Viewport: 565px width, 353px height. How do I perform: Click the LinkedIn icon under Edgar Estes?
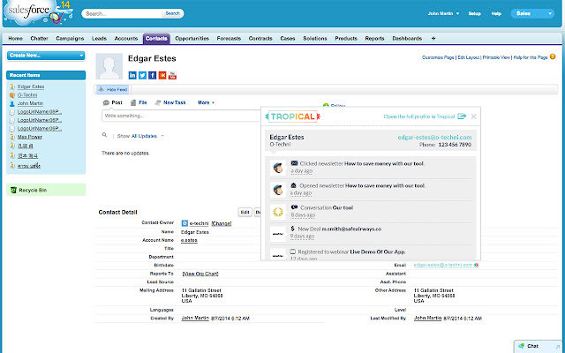[132, 75]
